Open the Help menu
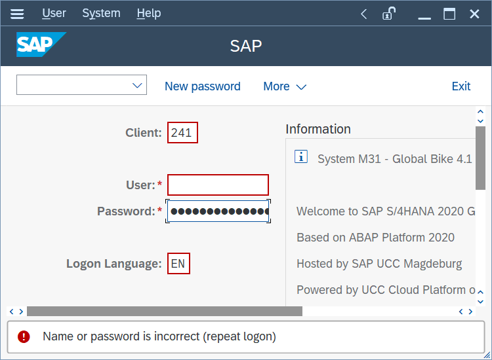The width and height of the screenshot is (492, 360). 149,13
